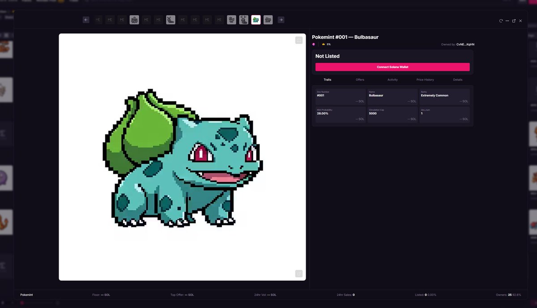Switch to the Traits tab
This screenshot has height=308, width=537.
pyautogui.click(x=328, y=80)
